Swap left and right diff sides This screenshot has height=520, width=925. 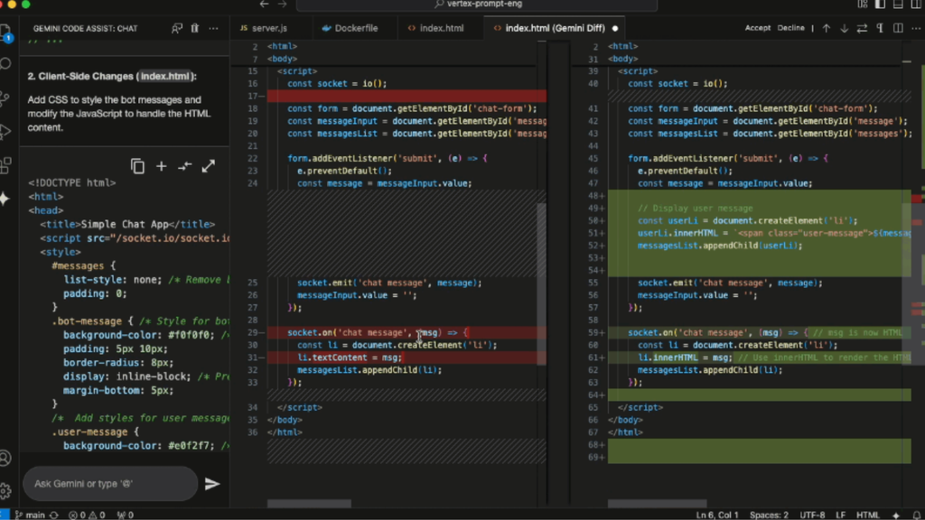[x=862, y=28]
